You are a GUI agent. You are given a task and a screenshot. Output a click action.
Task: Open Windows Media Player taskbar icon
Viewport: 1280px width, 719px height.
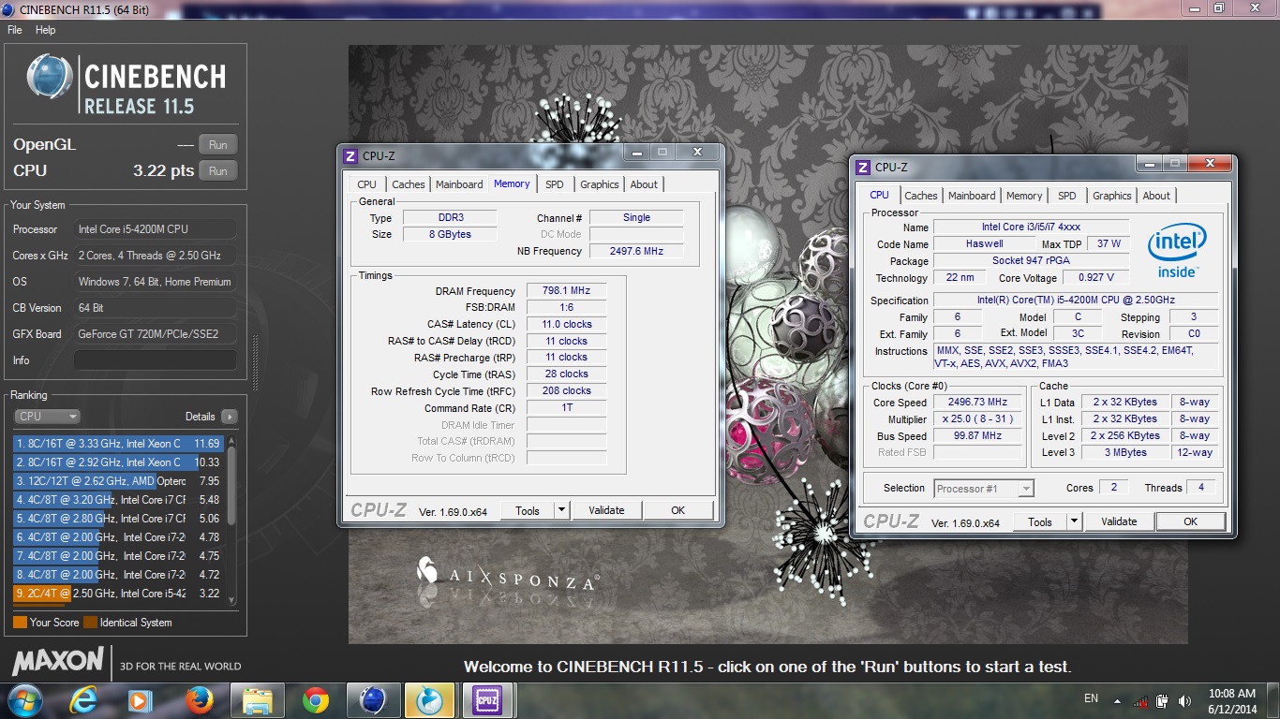[x=141, y=700]
